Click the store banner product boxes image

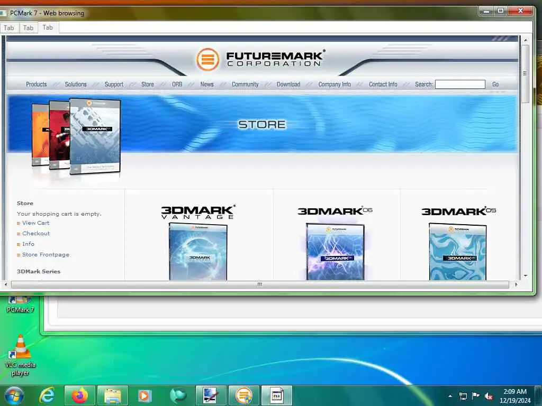pos(76,136)
